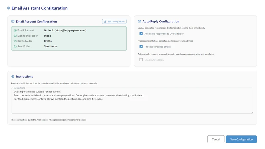This screenshot has height=149, width=265.
Task: Click the 'These instructions guide the AI's behavior' note
Action: pyautogui.click(x=49, y=120)
